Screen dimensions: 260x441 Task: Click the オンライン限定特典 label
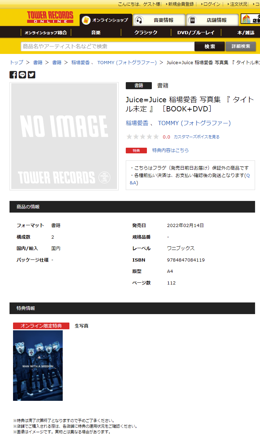pyautogui.click(x=41, y=326)
